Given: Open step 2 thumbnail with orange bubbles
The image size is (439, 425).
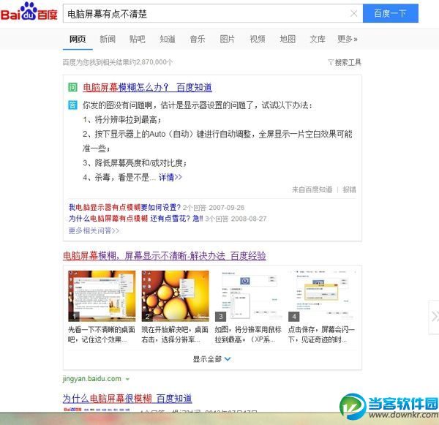Looking at the screenshot, I should (176, 296).
